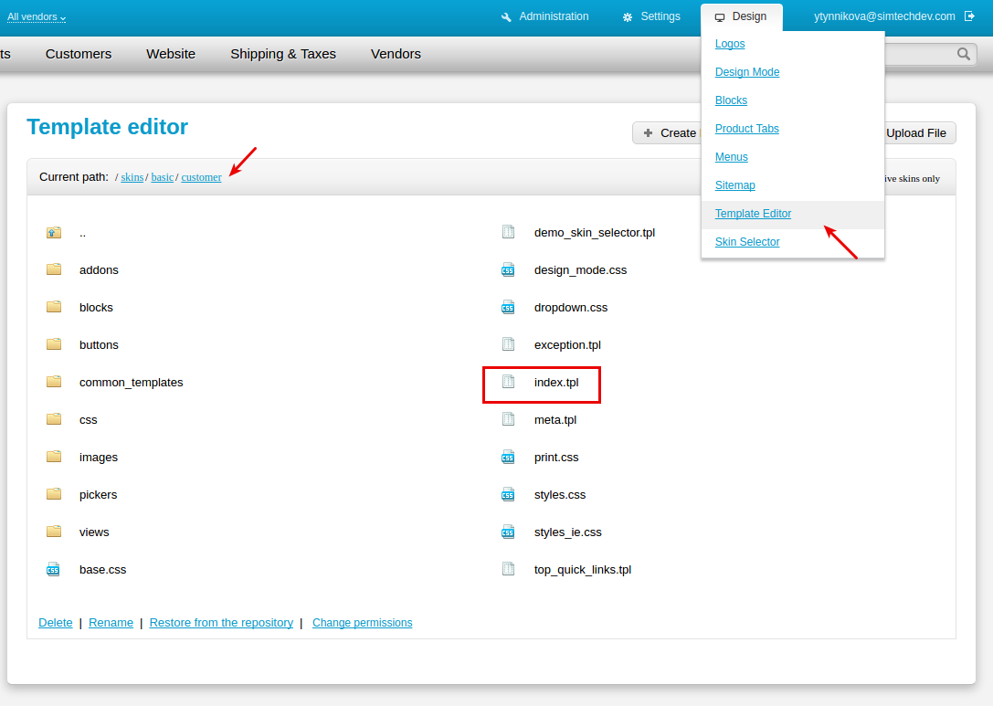Select the meta.tpl file name
993x706 pixels.
pos(555,420)
